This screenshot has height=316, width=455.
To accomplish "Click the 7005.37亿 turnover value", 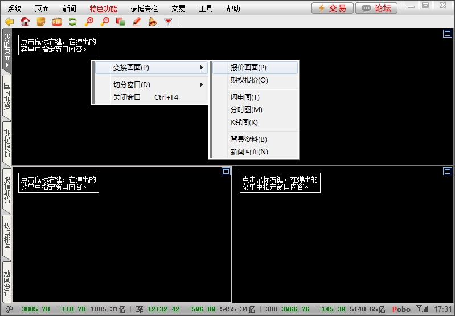I will pos(108,309).
